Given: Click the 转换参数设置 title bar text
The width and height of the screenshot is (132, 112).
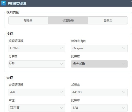Looking at the screenshot, I should coord(17,3).
